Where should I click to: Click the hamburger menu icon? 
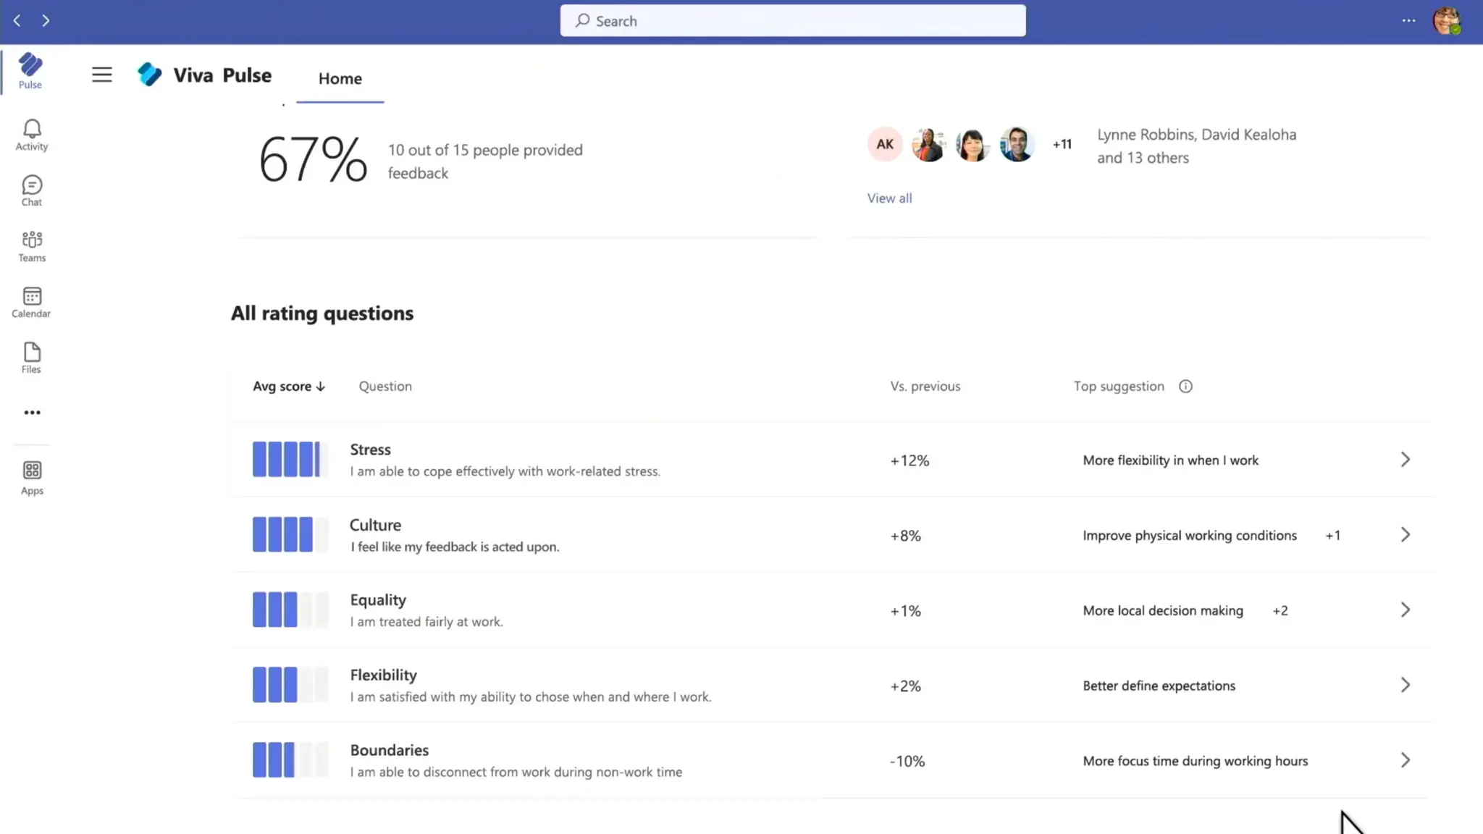[x=102, y=75]
